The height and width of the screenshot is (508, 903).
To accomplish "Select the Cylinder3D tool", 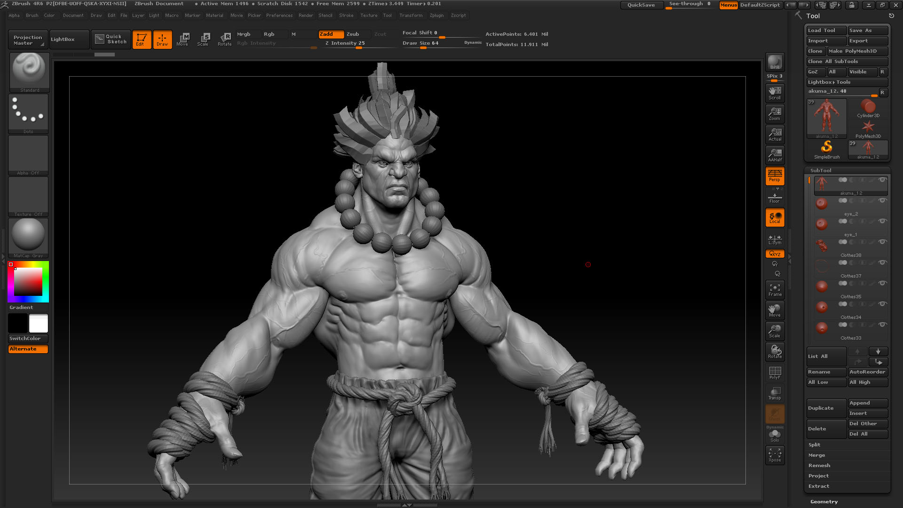I will pyautogui.click(x=868, y=109).
